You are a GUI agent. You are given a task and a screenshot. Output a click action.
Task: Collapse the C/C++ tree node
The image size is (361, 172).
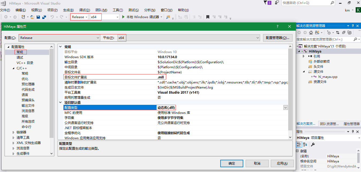pos(14,68)
